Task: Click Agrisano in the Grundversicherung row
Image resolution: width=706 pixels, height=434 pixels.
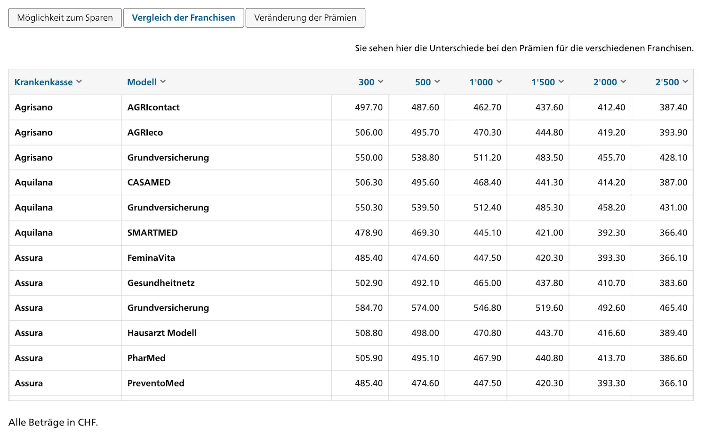Action: point(33,158)
